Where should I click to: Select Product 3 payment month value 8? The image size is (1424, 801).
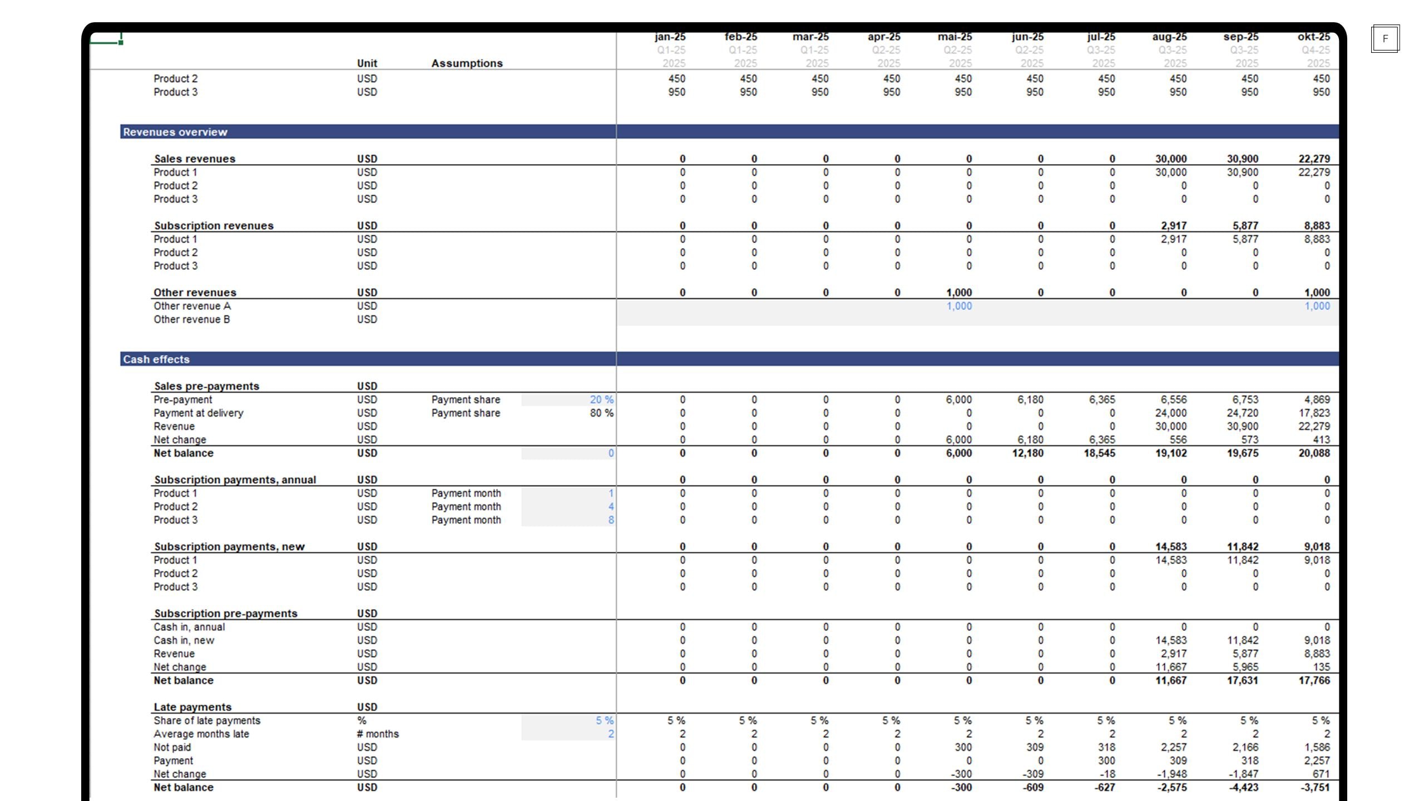[568, 520]
